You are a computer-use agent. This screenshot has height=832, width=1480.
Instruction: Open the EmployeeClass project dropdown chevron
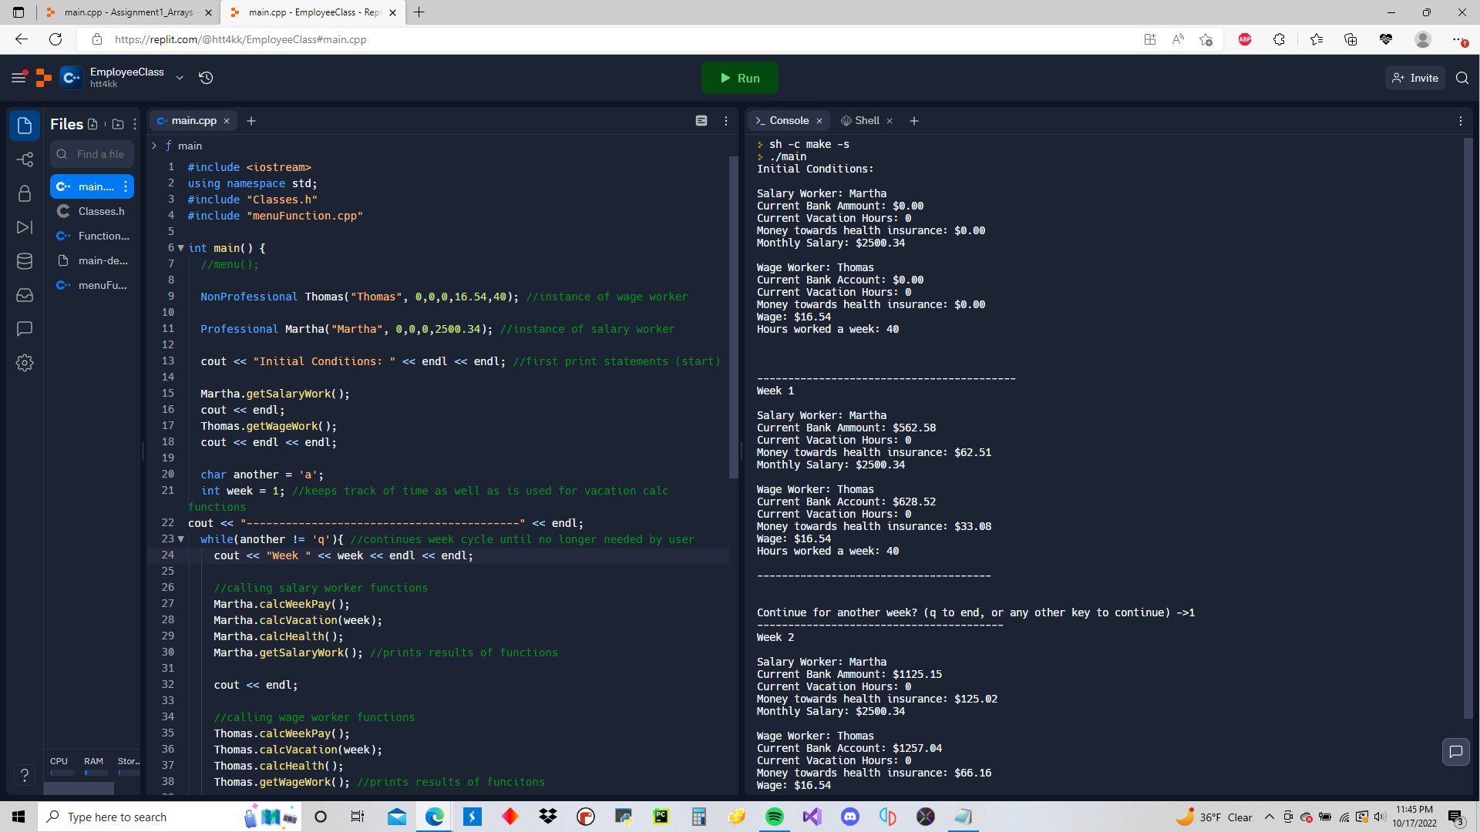(x=180, y=78)
